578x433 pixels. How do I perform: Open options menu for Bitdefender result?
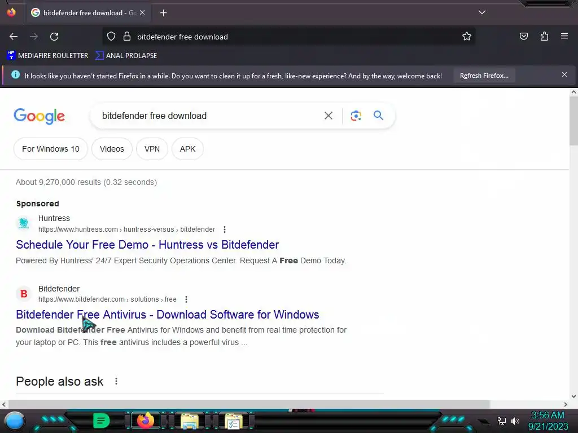[x=186, y=299]
